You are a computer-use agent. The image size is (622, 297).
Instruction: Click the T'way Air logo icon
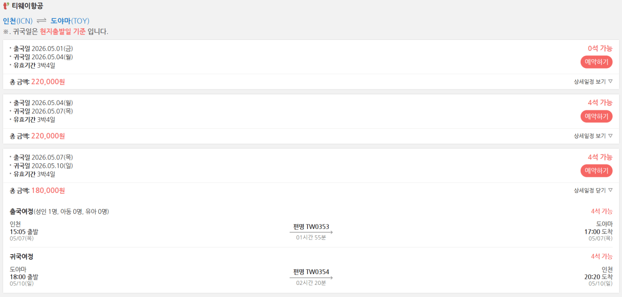point(6,6)
